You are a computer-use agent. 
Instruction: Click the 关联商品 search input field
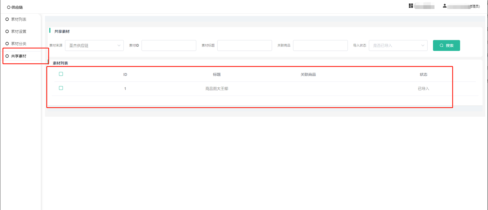[x=320, y=45]
